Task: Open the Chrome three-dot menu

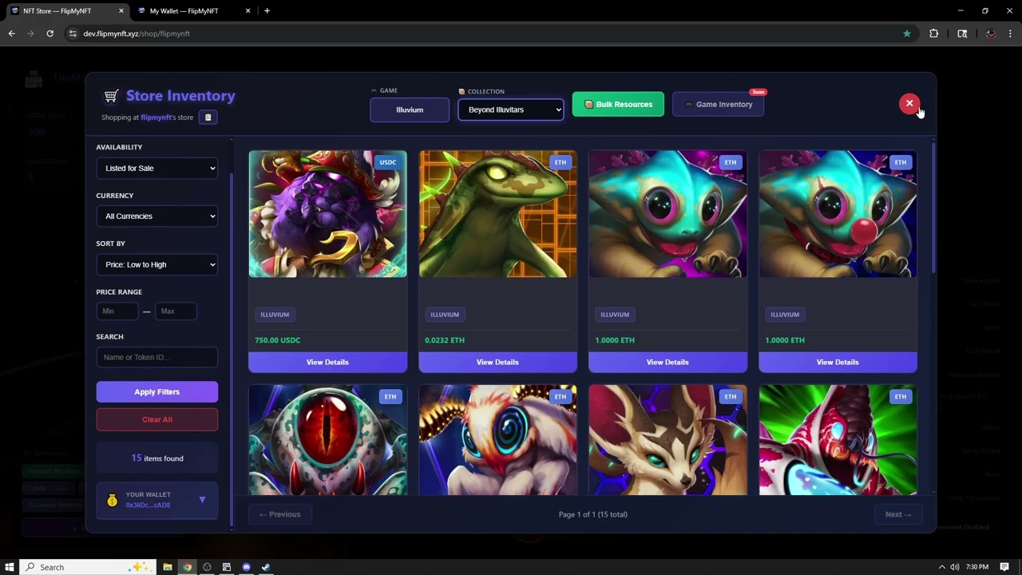Action: tap(1011, 34)
